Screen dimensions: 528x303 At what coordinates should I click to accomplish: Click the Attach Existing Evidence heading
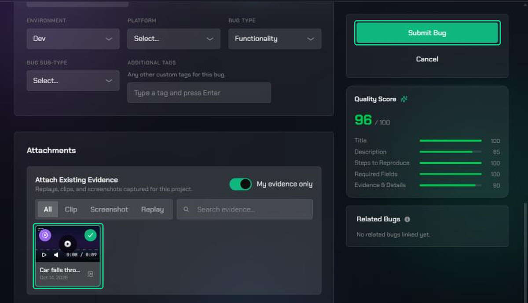tap(77, 180)
